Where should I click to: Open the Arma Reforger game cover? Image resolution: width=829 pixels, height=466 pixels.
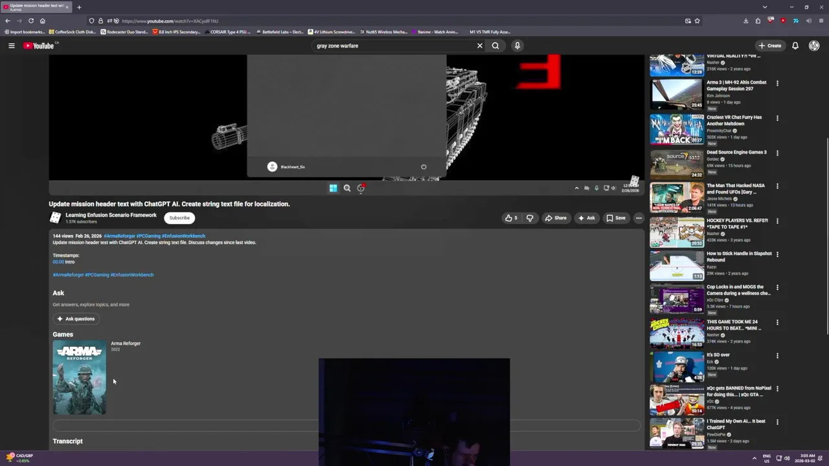(79, 377)
